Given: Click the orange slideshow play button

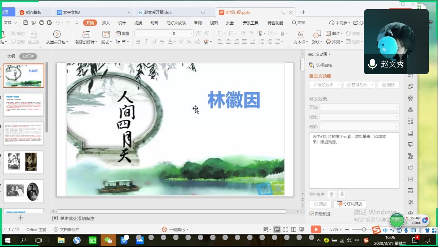Looking at the screenshot, I should [x=315, y=229].
